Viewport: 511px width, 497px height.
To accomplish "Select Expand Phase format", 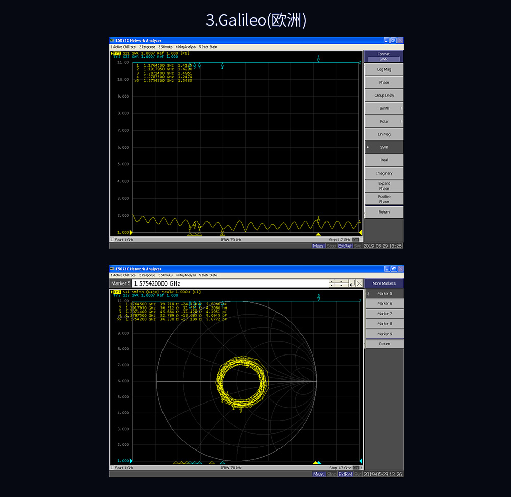I will click(x=384, y=185).
